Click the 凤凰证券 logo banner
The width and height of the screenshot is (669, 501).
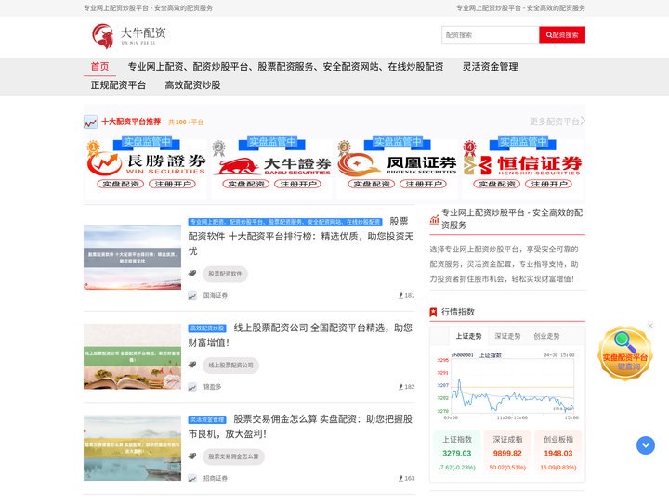click(x=398, y=164)
